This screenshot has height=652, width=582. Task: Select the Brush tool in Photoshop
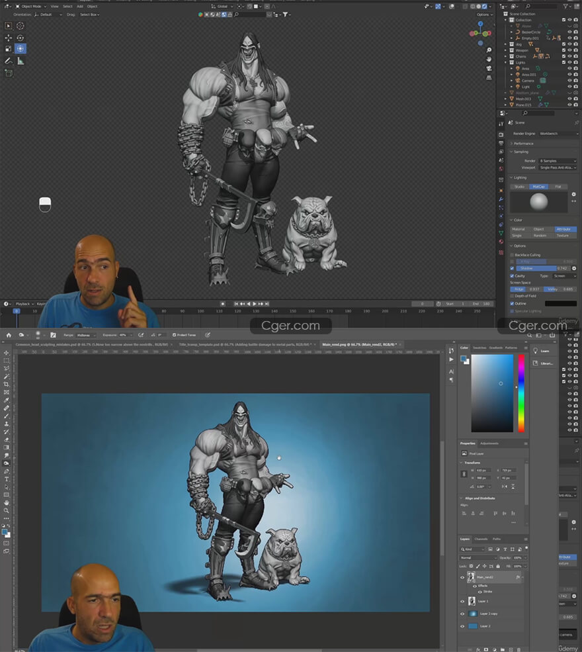click(x=6, y=416)
